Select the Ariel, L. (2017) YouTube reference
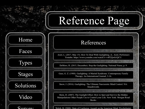The width and height of the screenshot is (145, 109). (x=93, y=56)
